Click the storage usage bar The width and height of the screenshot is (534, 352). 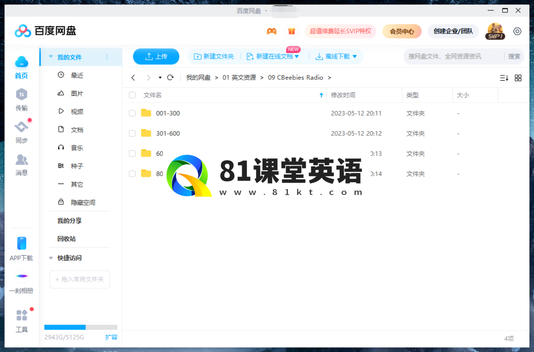81,327
